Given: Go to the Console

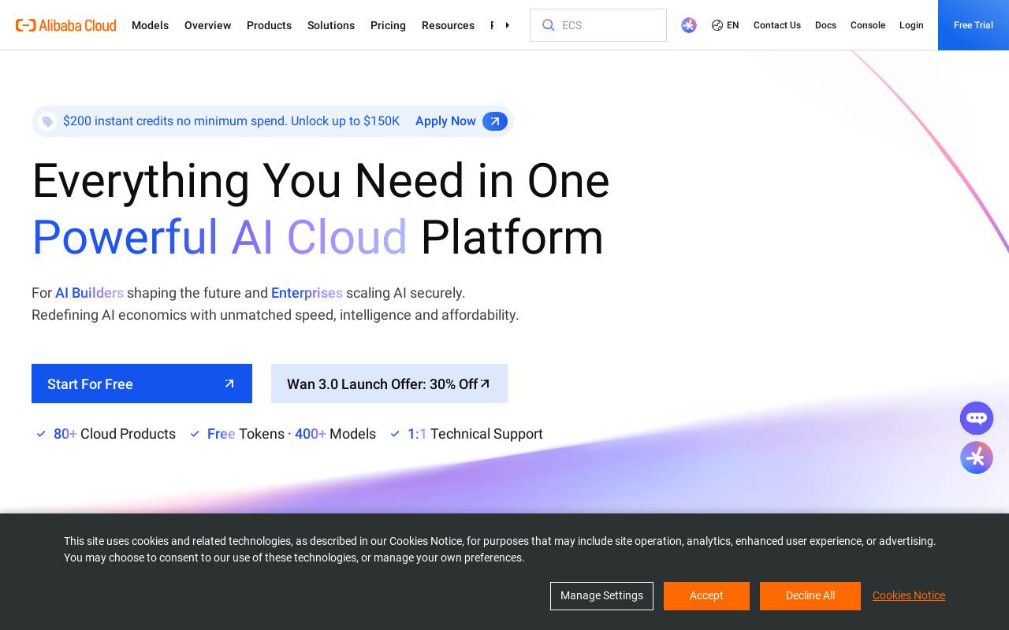Looking at the screenshot, I should pos(868,25).
